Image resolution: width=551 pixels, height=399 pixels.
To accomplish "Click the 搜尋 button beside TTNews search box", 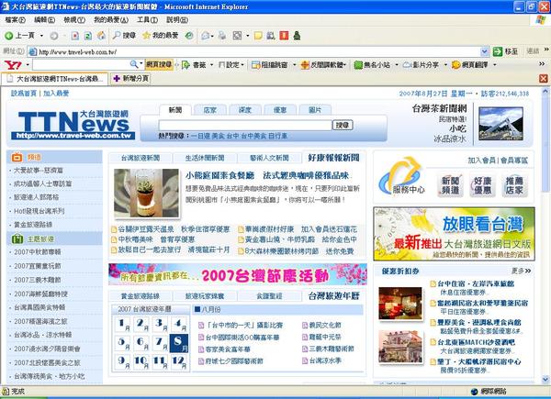I will tap(343, 126).
